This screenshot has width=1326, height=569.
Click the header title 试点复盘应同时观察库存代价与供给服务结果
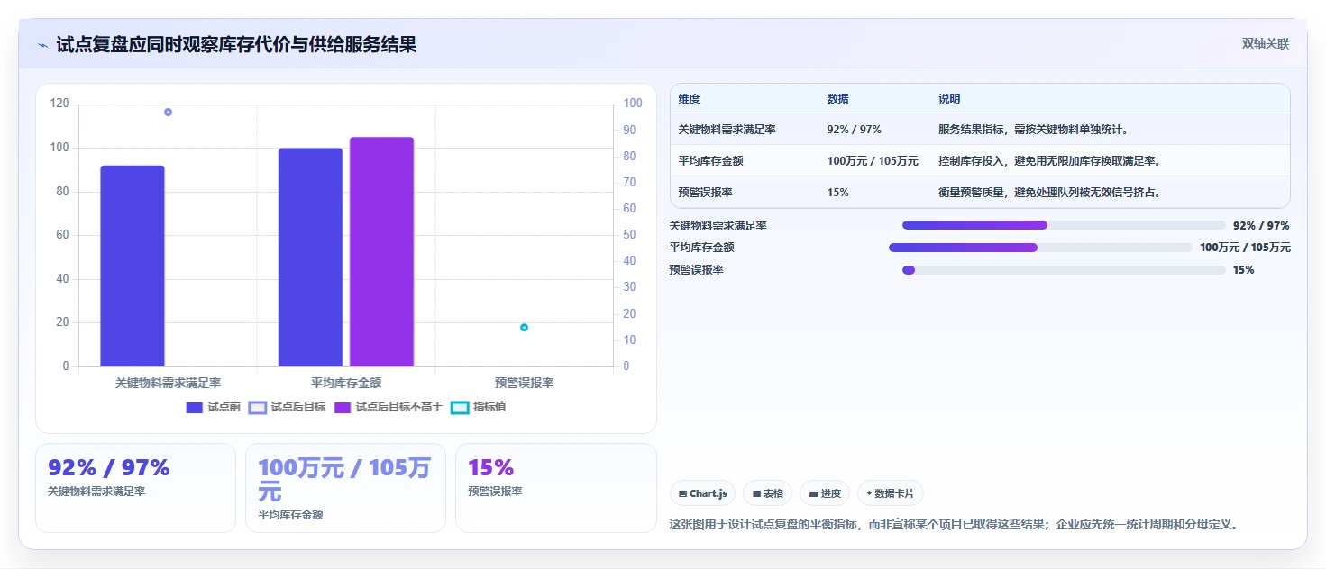[x=236, y=45]
